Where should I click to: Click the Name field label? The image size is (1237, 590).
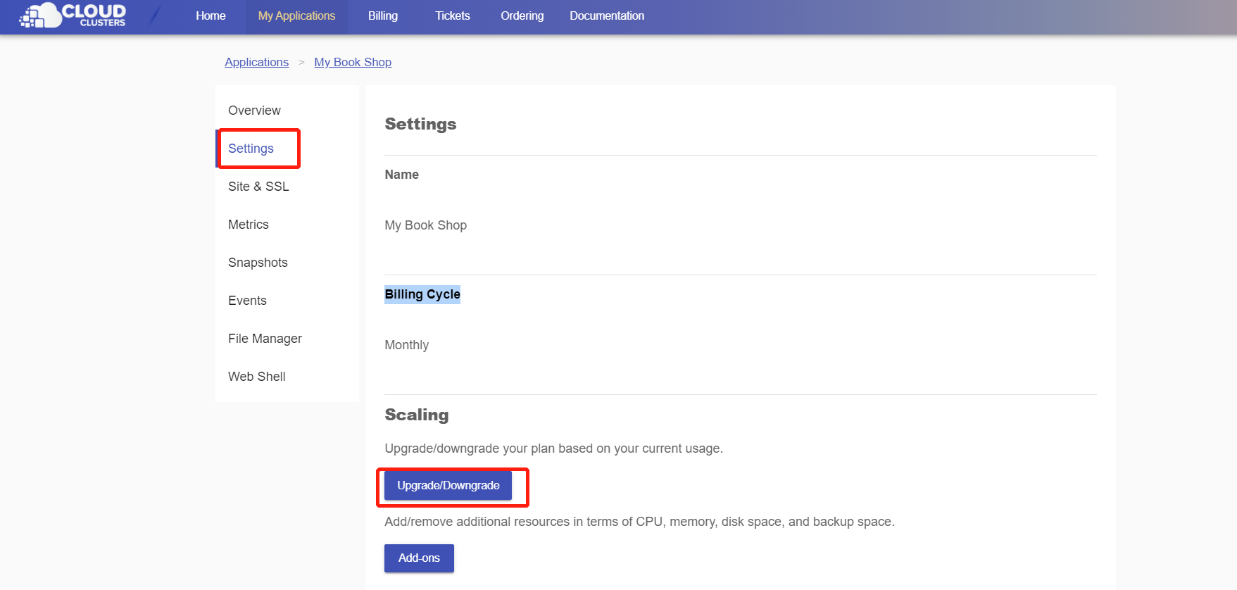pyautogui.click(x=402, y=175)
